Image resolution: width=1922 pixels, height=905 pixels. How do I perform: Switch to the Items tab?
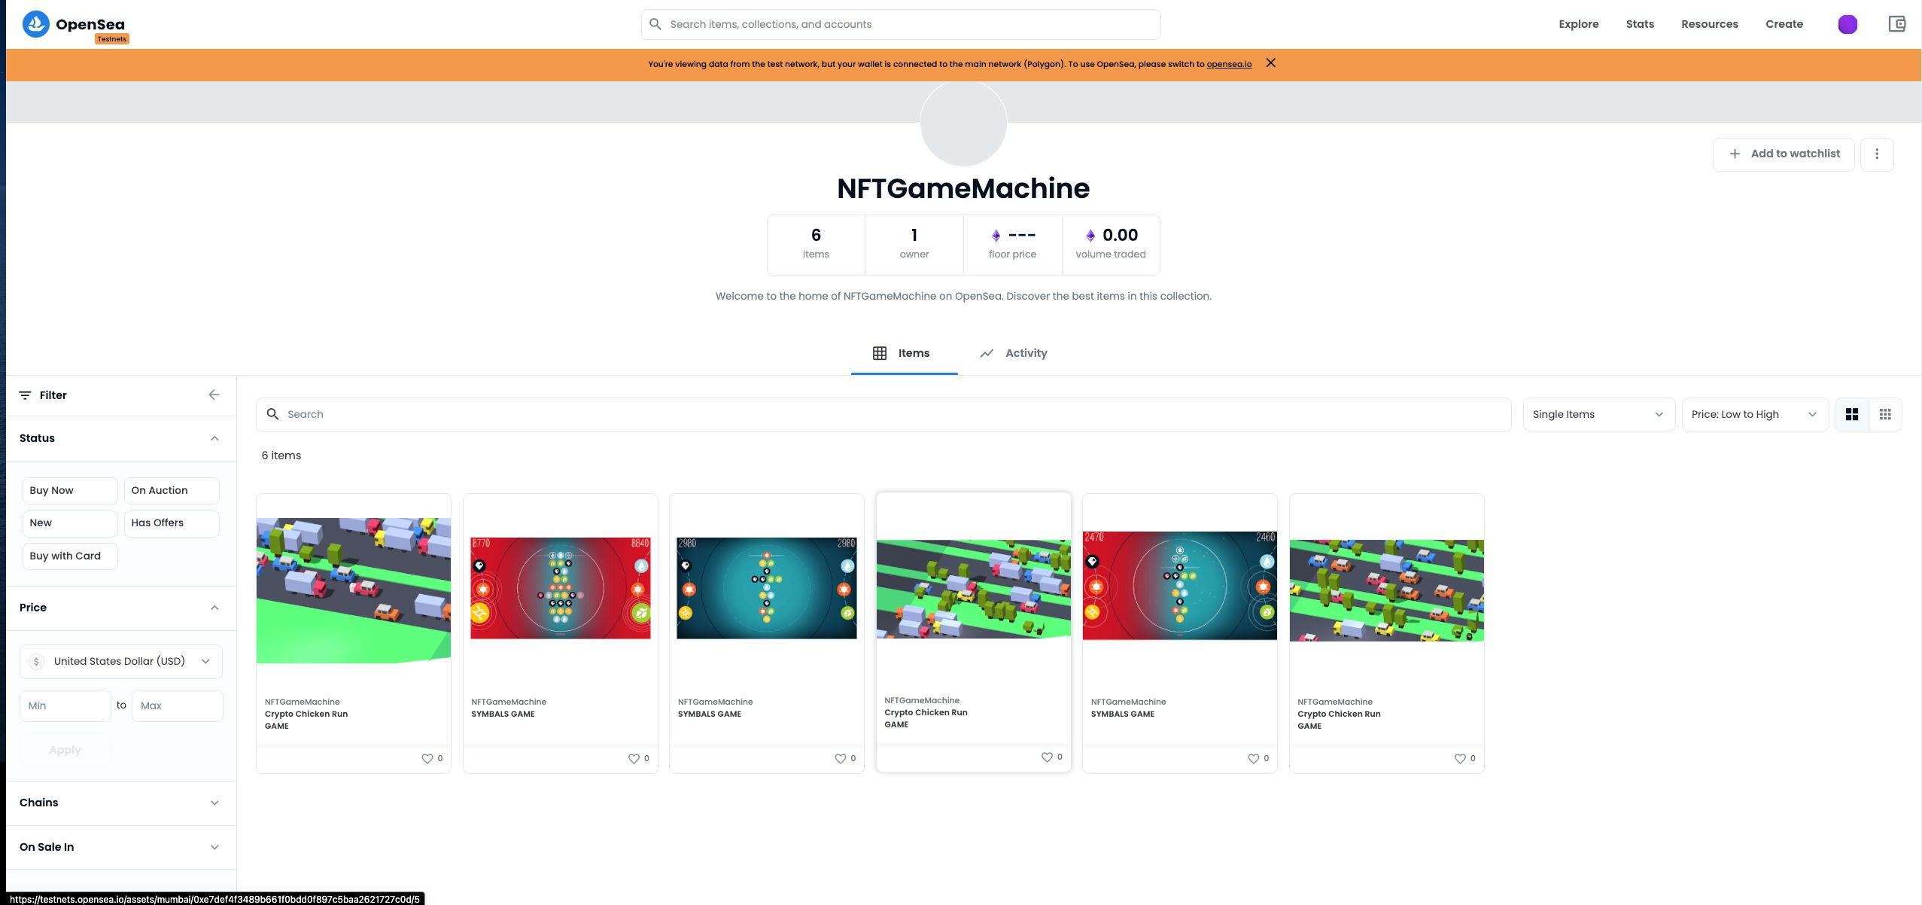coord(904,353)
